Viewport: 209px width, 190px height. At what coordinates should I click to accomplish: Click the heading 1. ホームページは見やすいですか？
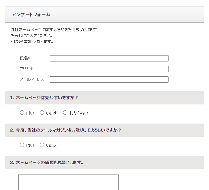(x=44, y=98)
